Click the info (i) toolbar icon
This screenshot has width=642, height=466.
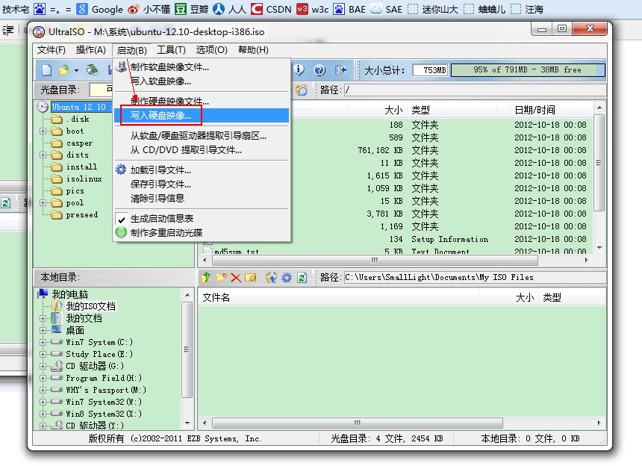[x=299, y=70]
